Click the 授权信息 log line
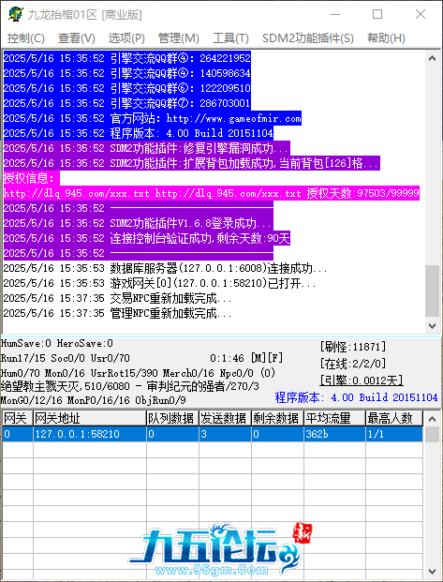 [31, 178]
